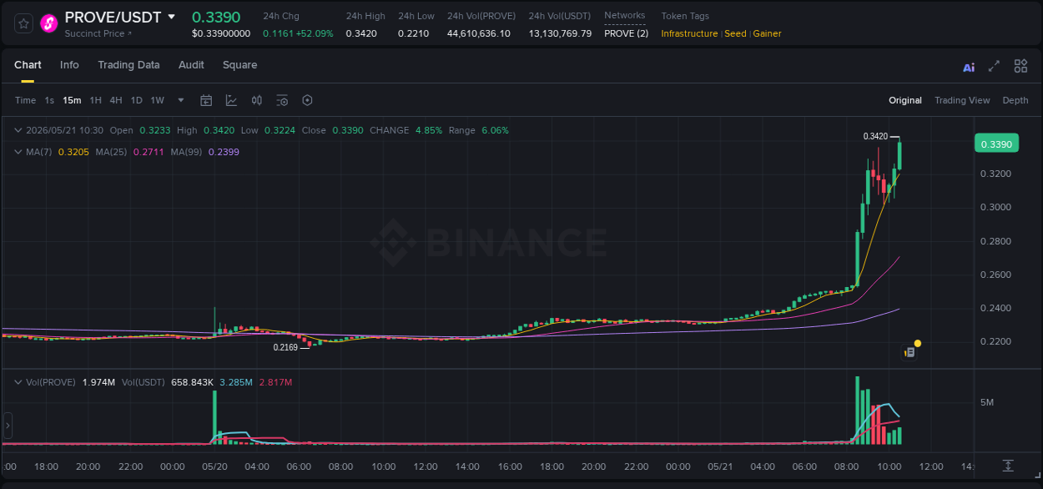Open the hexagon chart preferences icon
Viewport: 1043px width, 489px height.
tap(307, 100)
